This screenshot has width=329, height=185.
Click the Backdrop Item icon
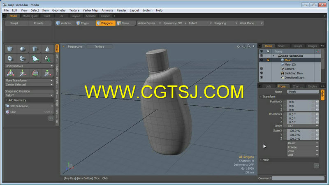pyautogui.click(x=283, y=73)
